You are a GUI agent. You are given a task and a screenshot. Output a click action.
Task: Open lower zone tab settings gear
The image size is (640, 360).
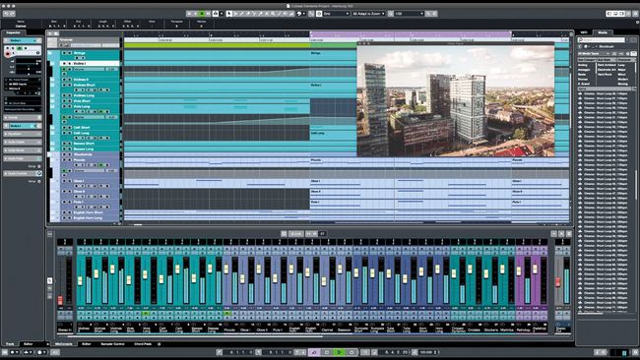pos(160,343)
